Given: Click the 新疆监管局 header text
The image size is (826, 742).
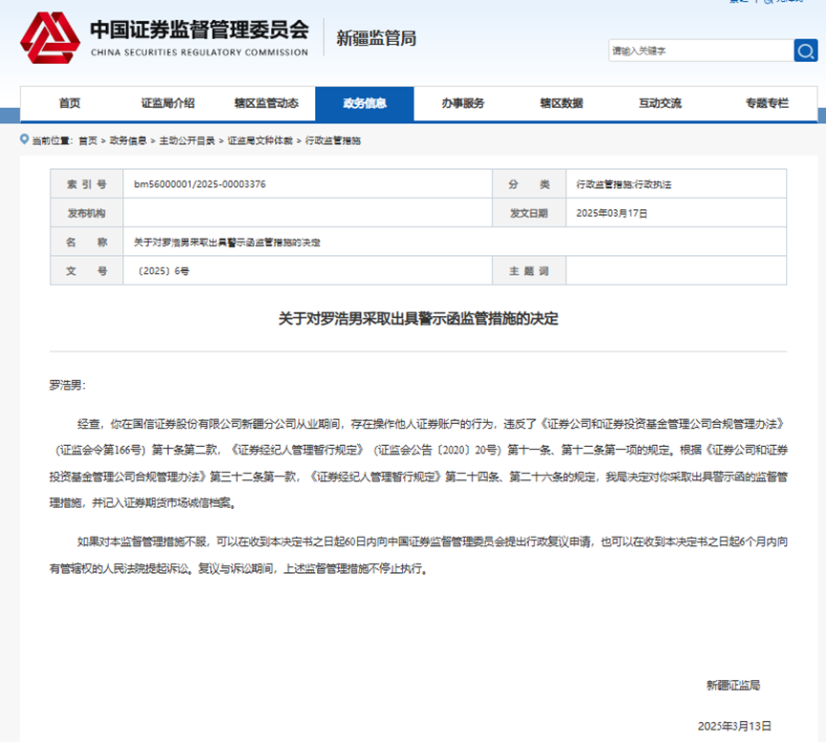Looking at the screenshot, I should (378, 38).
